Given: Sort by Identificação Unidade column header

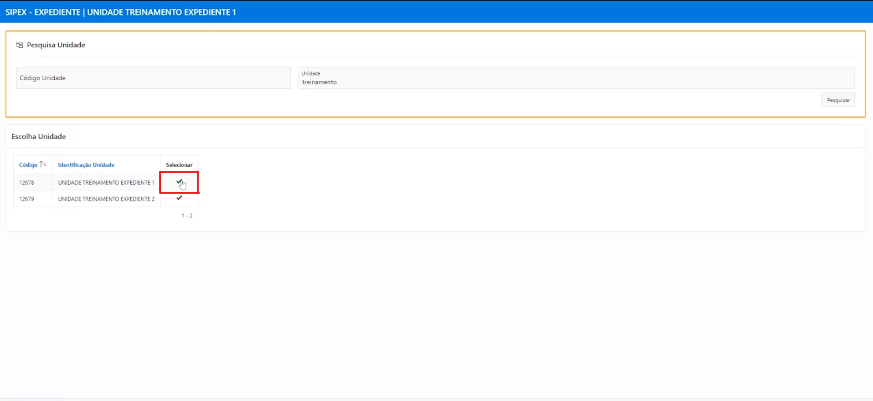Looking at the screenshot, I should [x=86, y=165].
